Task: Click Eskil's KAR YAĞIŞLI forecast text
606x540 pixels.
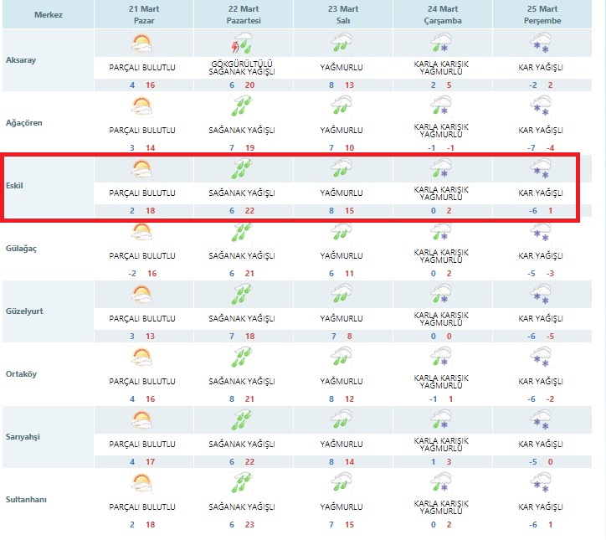Action: [x=542, y=193]
